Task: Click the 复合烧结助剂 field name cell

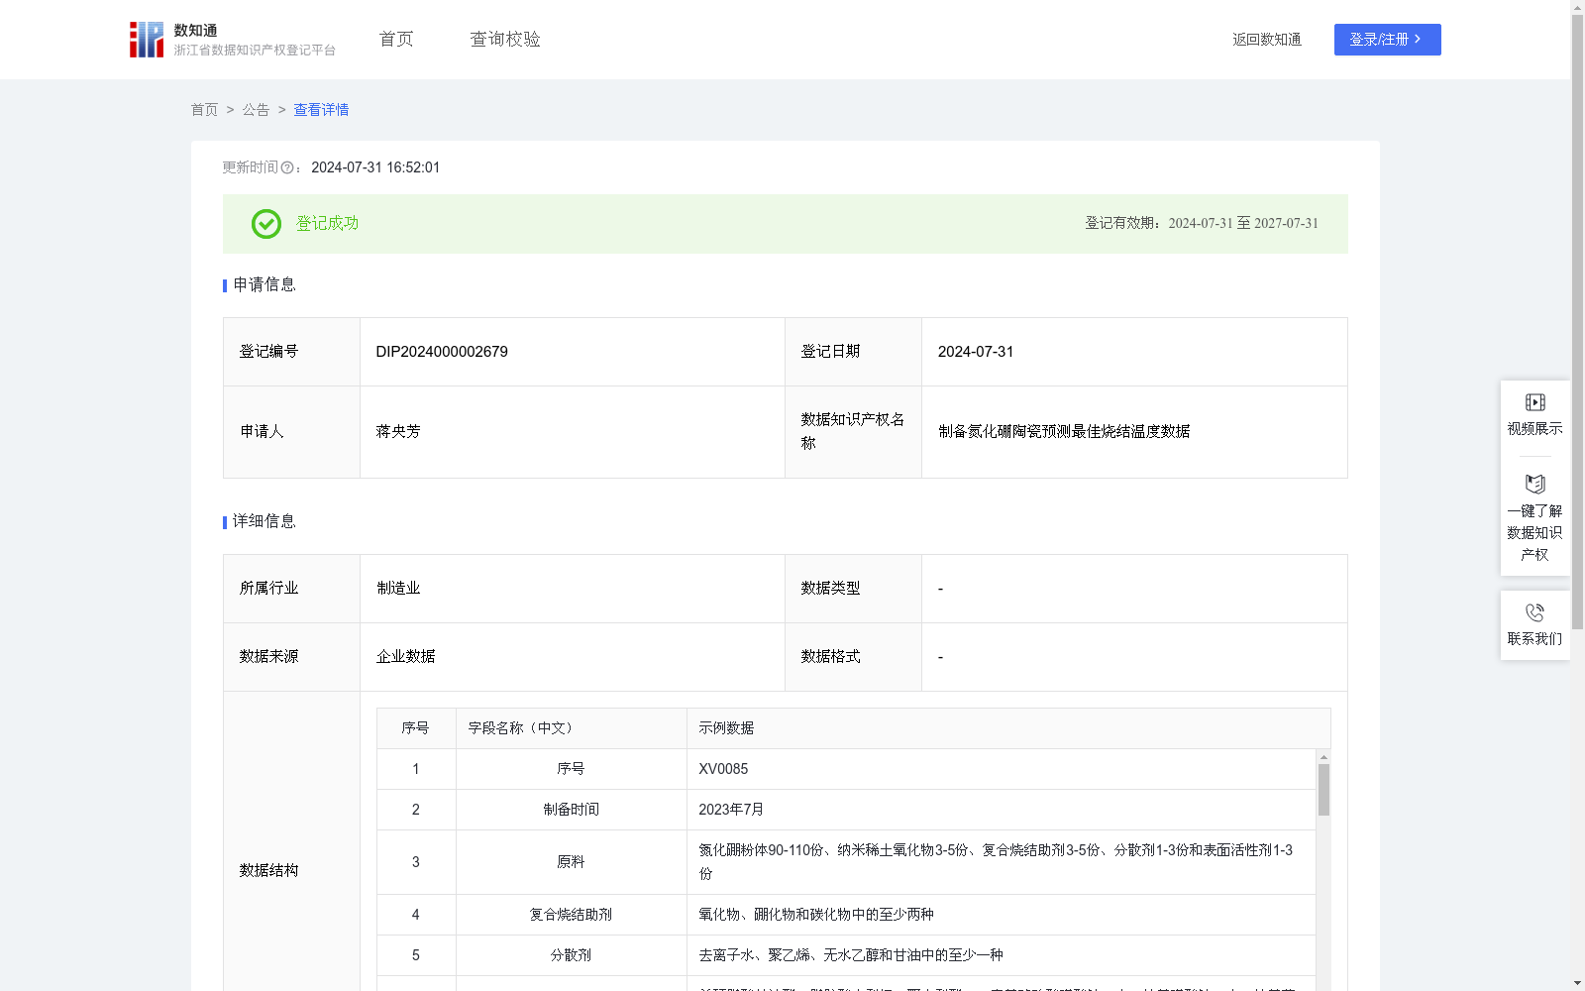Action: [x=571, y=915]
